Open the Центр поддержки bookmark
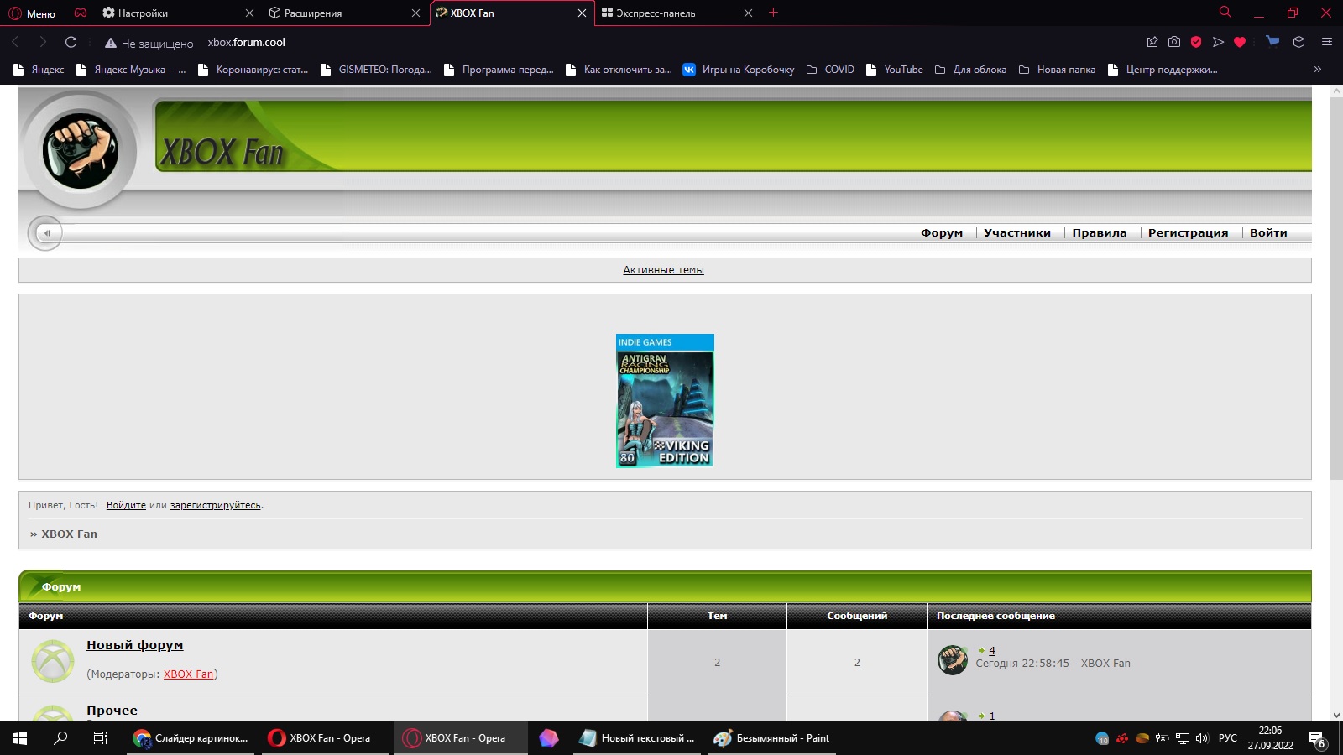The height and width of the screenshot is (755, 1343). coord(1163,70)
